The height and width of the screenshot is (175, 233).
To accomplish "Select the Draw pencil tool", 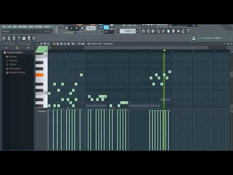I will click(54, 44).
